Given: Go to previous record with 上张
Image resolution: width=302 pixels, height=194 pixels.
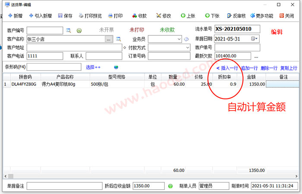Looking at the screenshot, I should click(188, 16).
